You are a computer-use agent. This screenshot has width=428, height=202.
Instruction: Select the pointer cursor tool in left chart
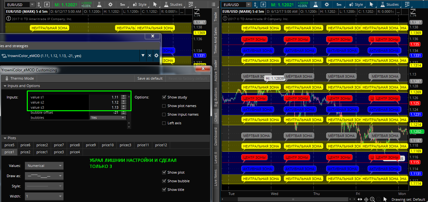[x=155, y=4]
